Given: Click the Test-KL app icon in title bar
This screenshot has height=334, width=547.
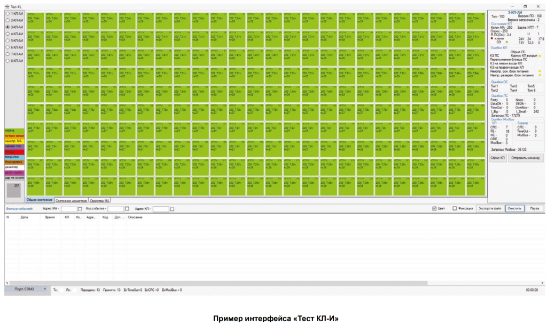Looking at the screenshot, I should coord(6,6).
